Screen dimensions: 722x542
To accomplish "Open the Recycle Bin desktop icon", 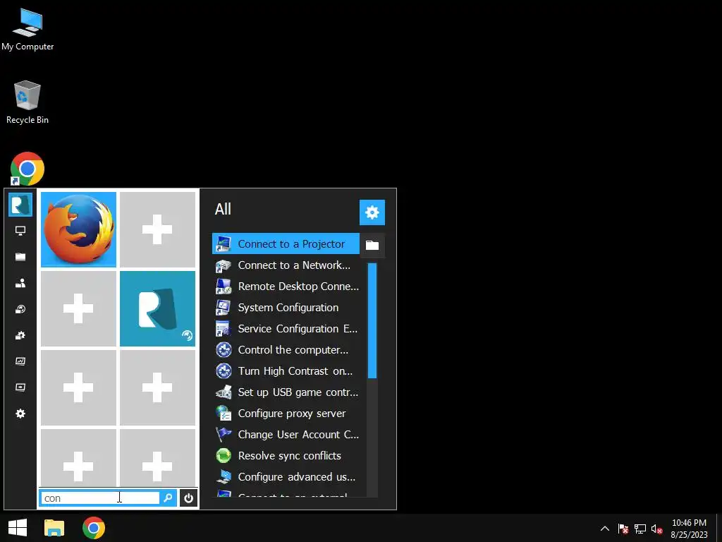I will click(27, 102).
